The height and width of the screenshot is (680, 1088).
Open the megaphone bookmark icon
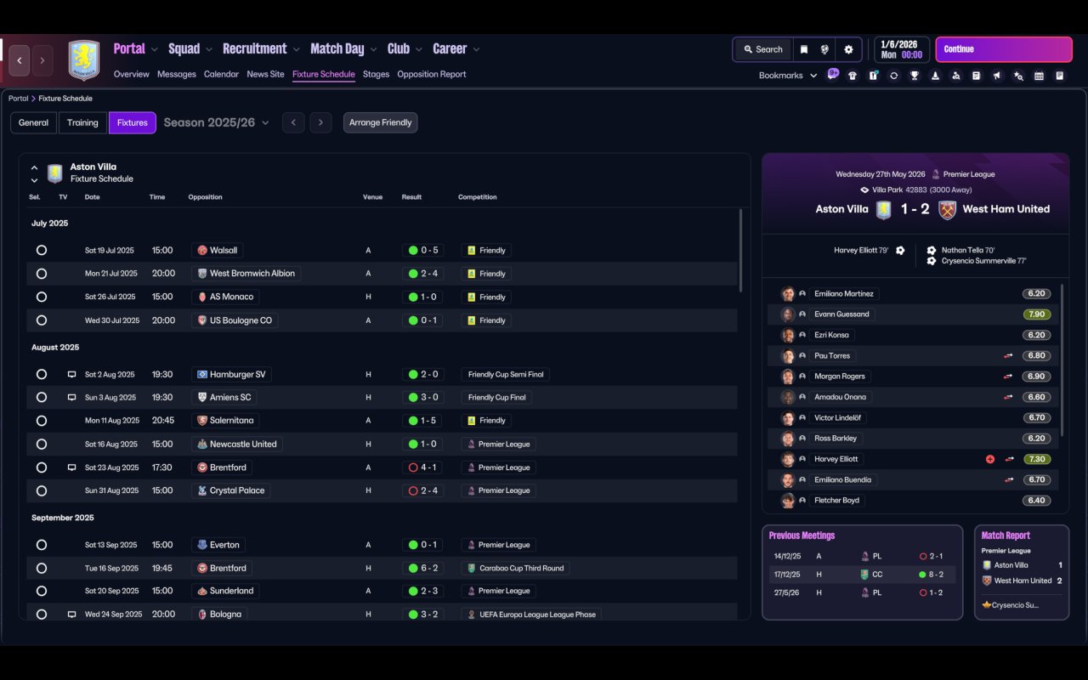pos(997,76)
